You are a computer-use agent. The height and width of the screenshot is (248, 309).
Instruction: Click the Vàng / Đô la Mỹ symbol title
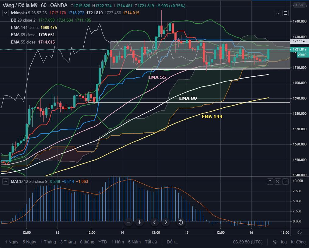coord(20,5)
